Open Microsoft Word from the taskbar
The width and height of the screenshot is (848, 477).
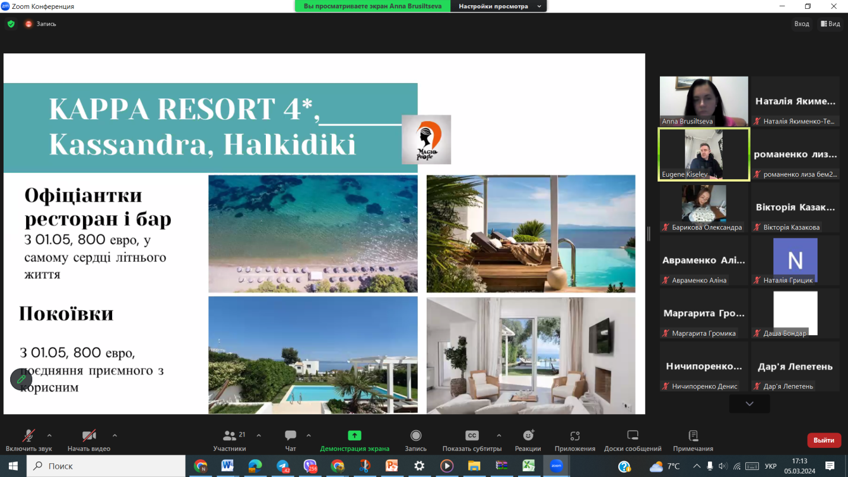[227, 466]
